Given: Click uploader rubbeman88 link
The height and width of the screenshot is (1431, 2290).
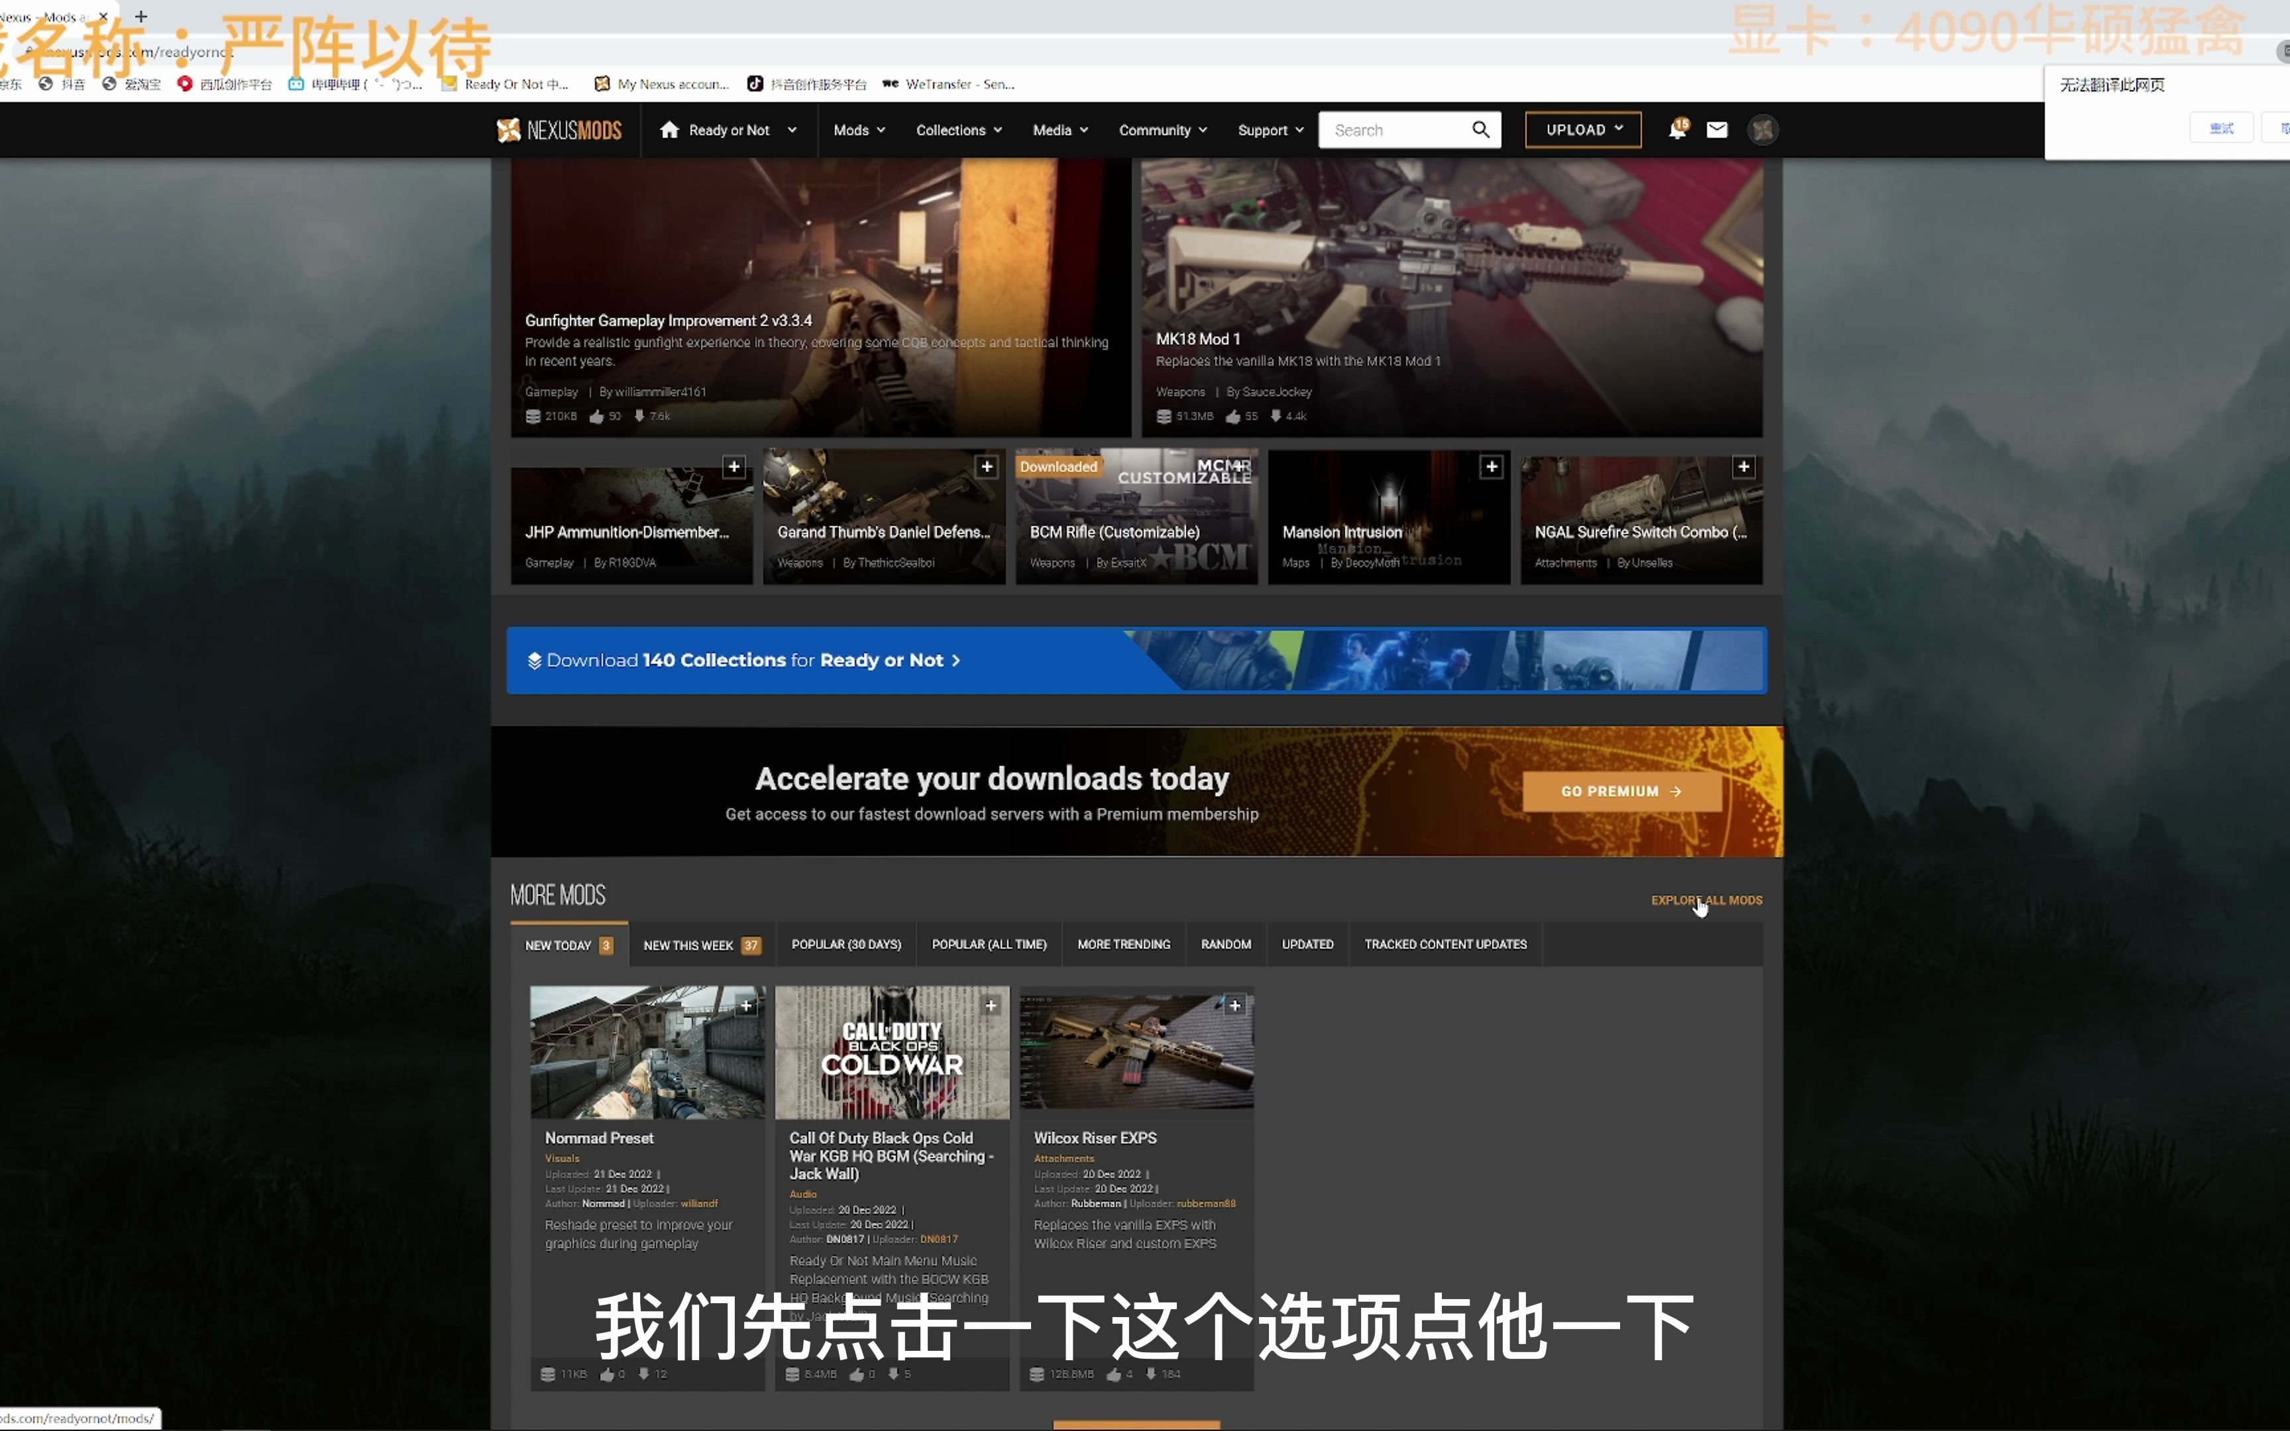Looking at the screenshot, I should click(x=1205, y=1204).
